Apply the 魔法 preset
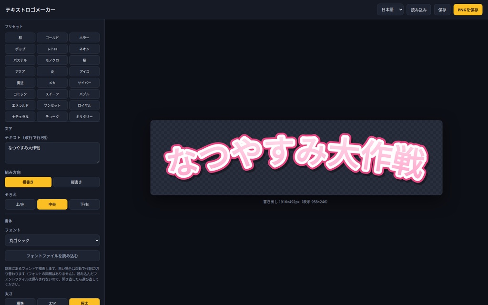The width and height of the screenshot is (488, 305). coord(20,83)
